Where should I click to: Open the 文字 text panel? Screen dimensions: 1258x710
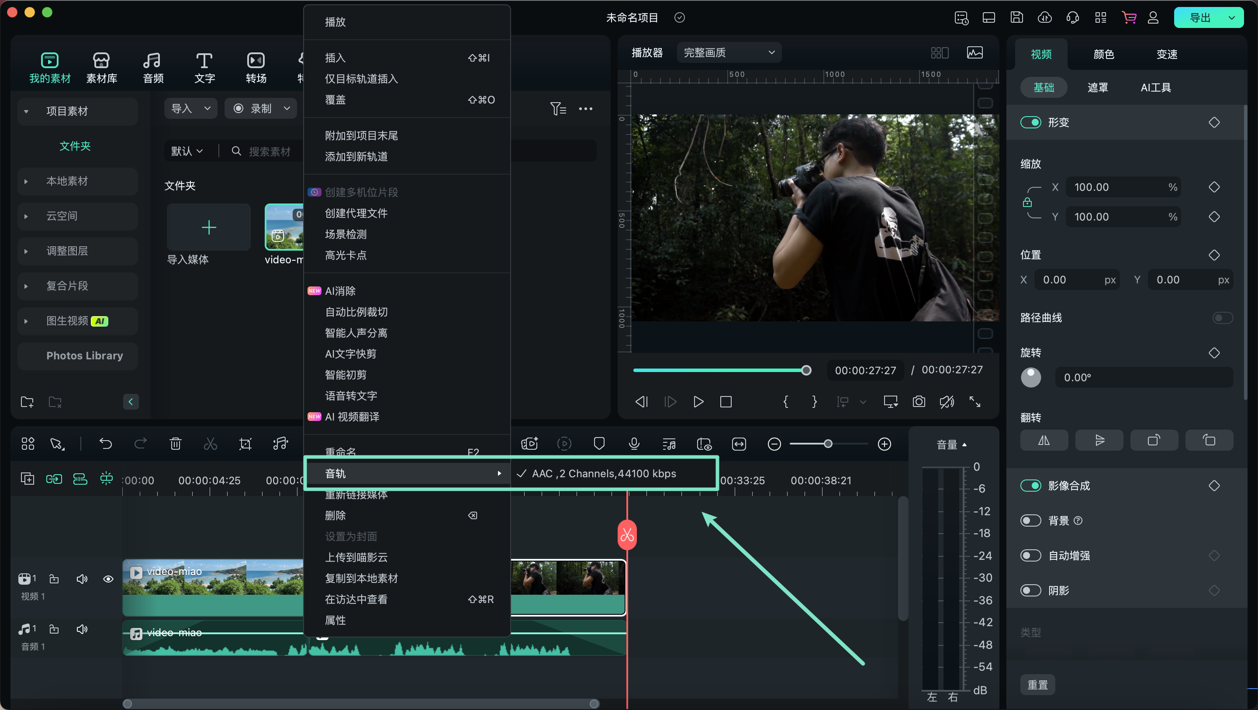click(x=204, y=67)
